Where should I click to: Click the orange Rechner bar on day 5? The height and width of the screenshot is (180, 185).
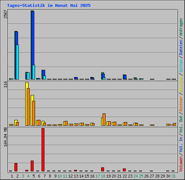click(x=34, y=113)
